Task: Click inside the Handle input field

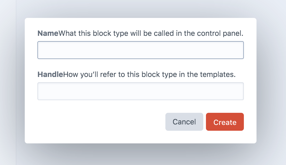Action: (141, 91)
